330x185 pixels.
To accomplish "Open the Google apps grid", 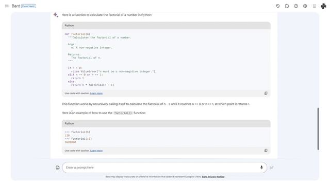I will coord(315,6).
